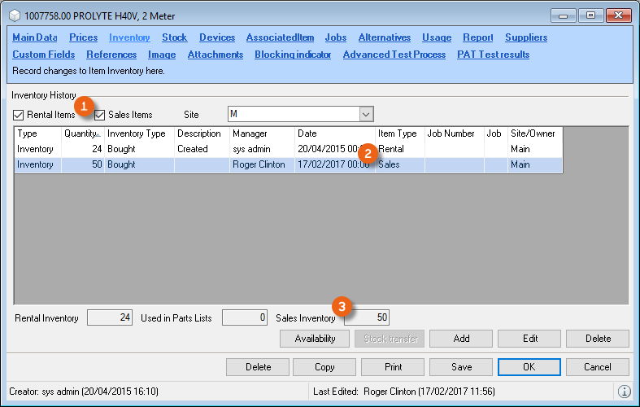640x407 pixels.
Task: Toggle the Rental Items checkbox
Action: pyautogui.click(x=19, y=115)
